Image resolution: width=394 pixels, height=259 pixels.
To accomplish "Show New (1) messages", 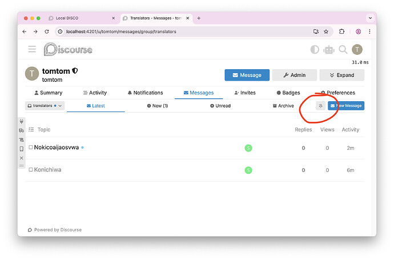I will coord(158,106).
